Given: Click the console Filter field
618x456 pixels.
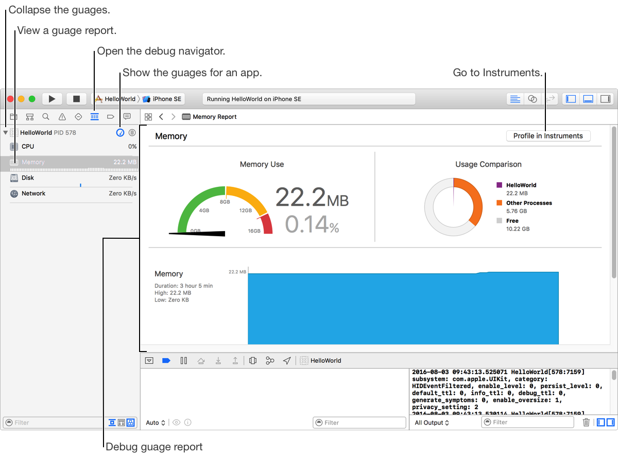Looking at the screenshot, I should [528, 422].
